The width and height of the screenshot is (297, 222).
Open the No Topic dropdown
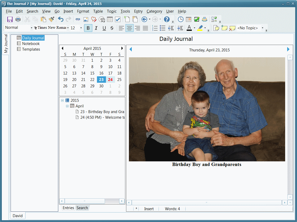262,28
